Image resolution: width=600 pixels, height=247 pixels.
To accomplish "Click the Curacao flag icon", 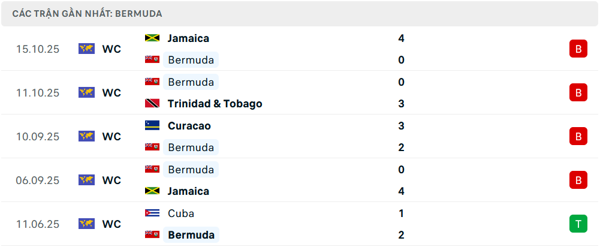I will pos(152,125).
